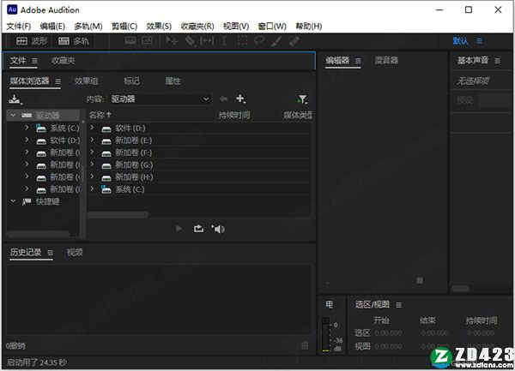Viewport: 515px width, 371px height.
Task: Switch to the 波形 waveform editor view
Action: (x=32, y=41)
